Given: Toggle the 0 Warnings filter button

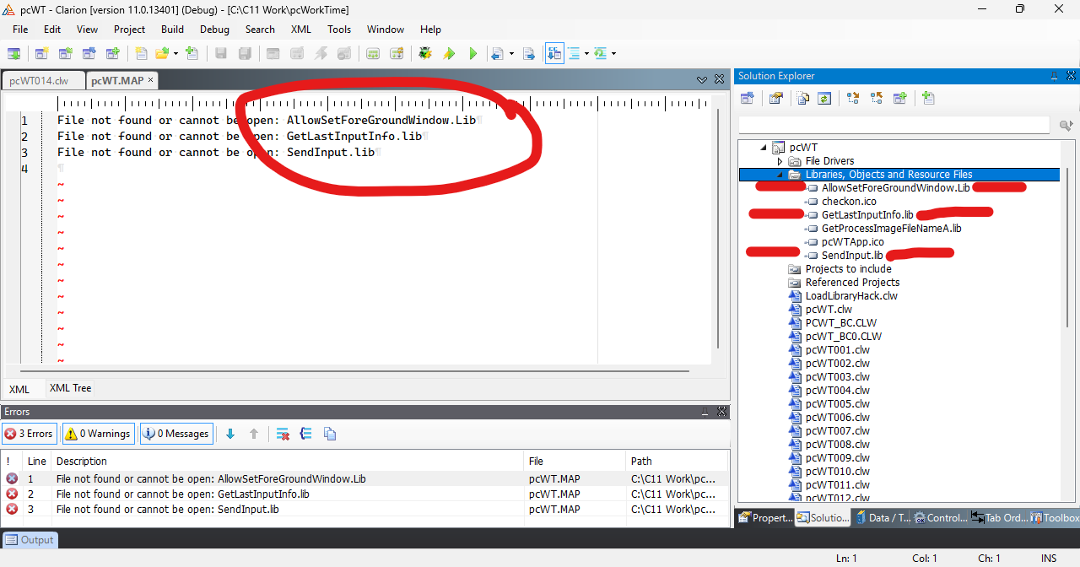Looking at the screenshot, I should click(x=98, y=434).
